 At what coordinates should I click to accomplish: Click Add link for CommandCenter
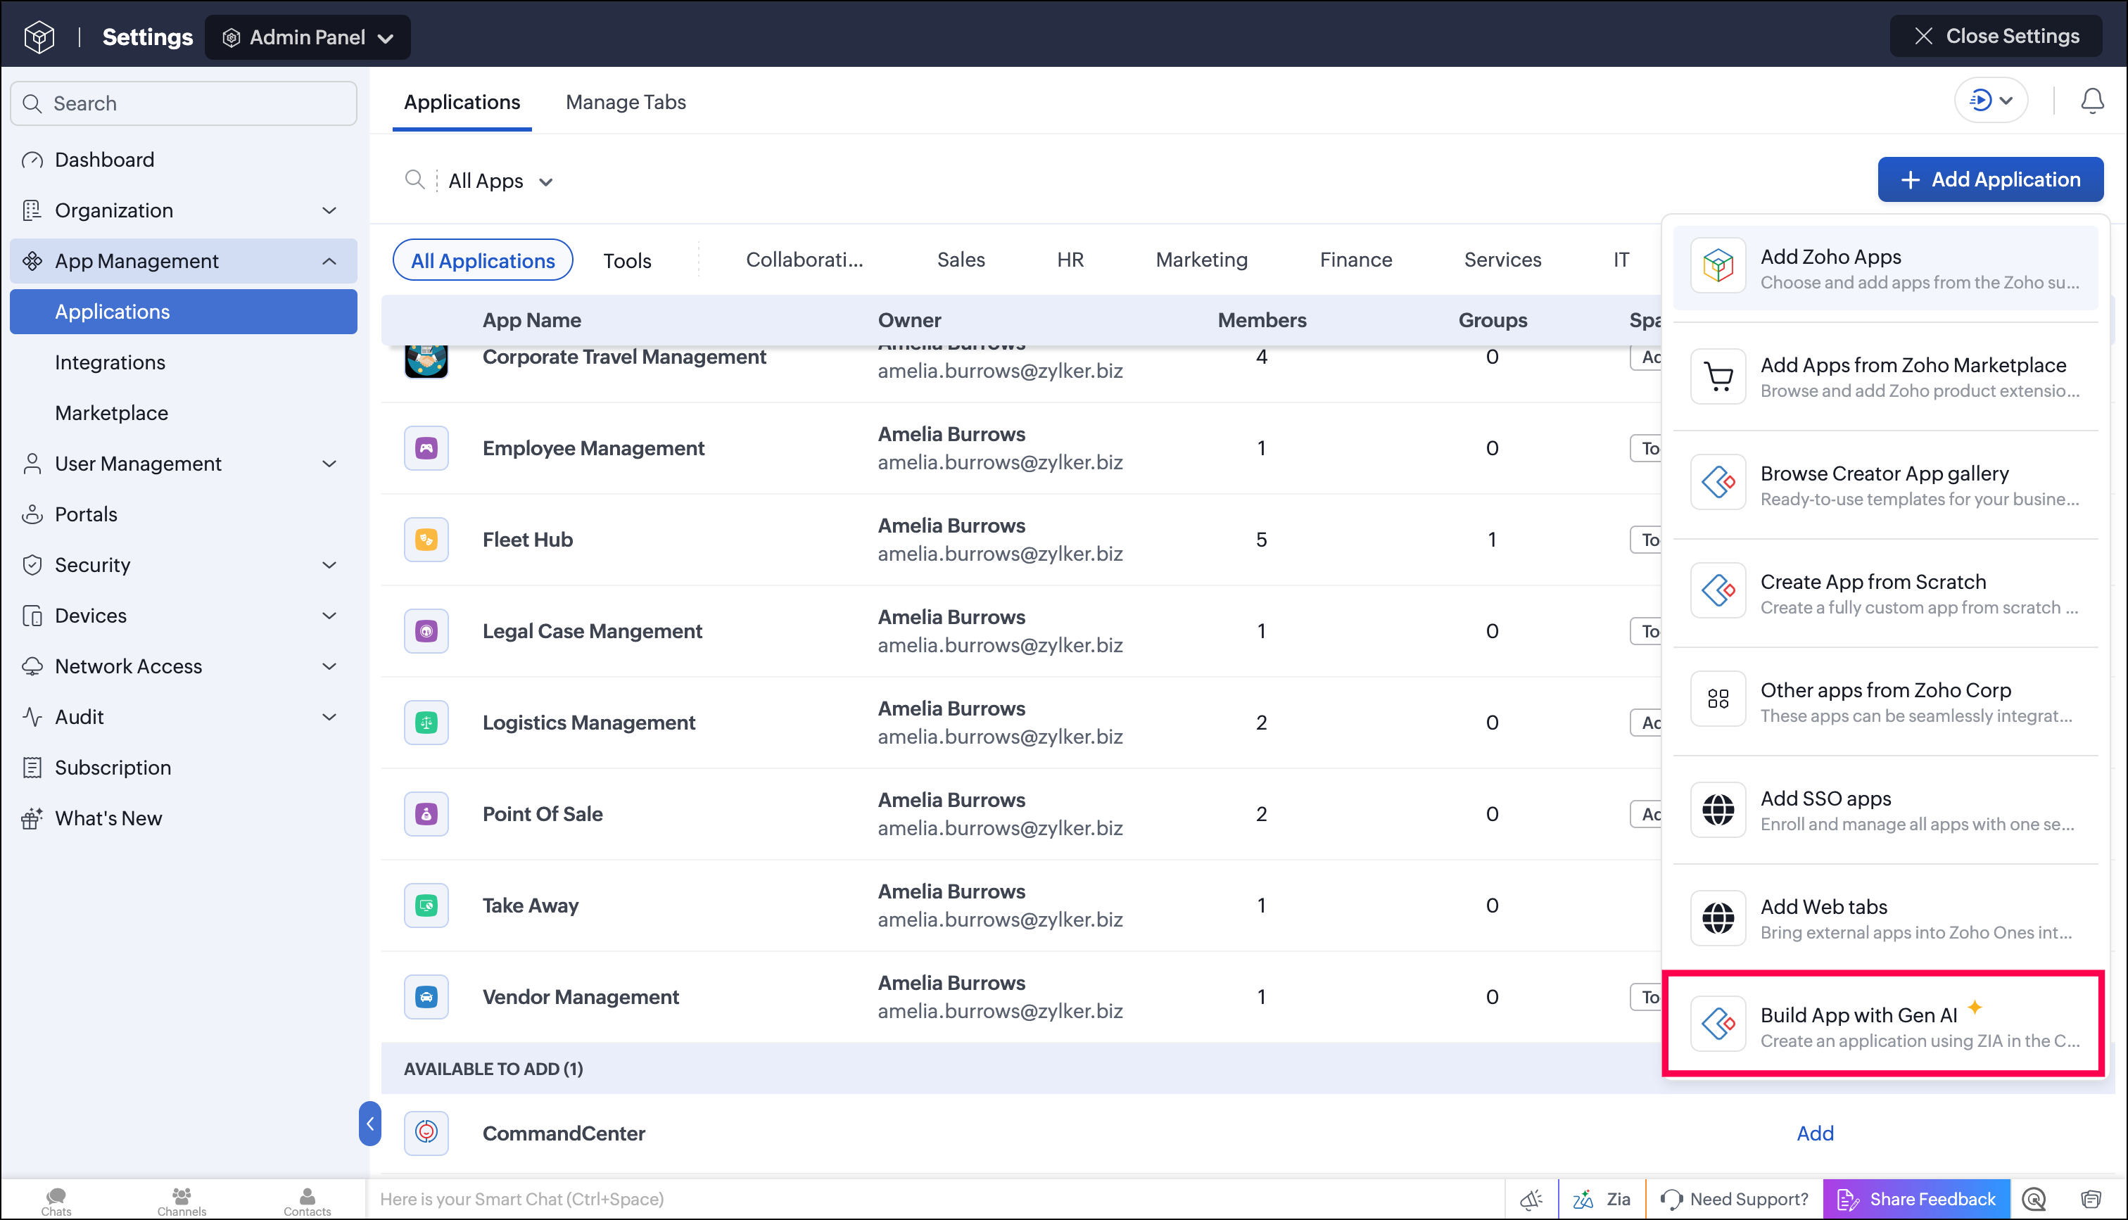click(1815, 1133)
